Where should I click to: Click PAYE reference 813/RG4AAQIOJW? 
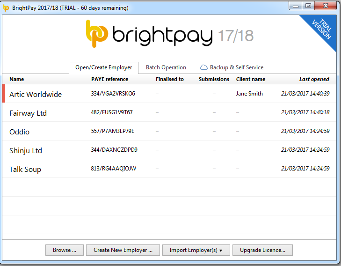[113, 169]
